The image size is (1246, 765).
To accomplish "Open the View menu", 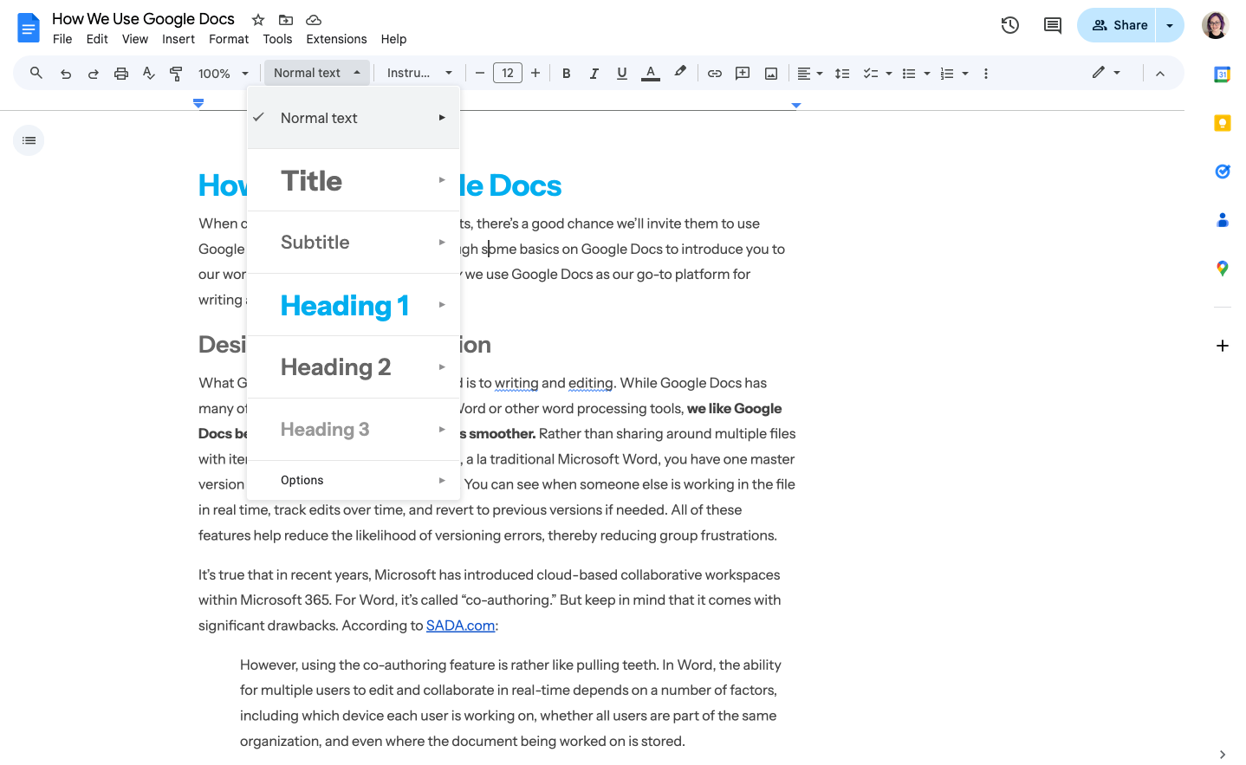I will point(135,39).
